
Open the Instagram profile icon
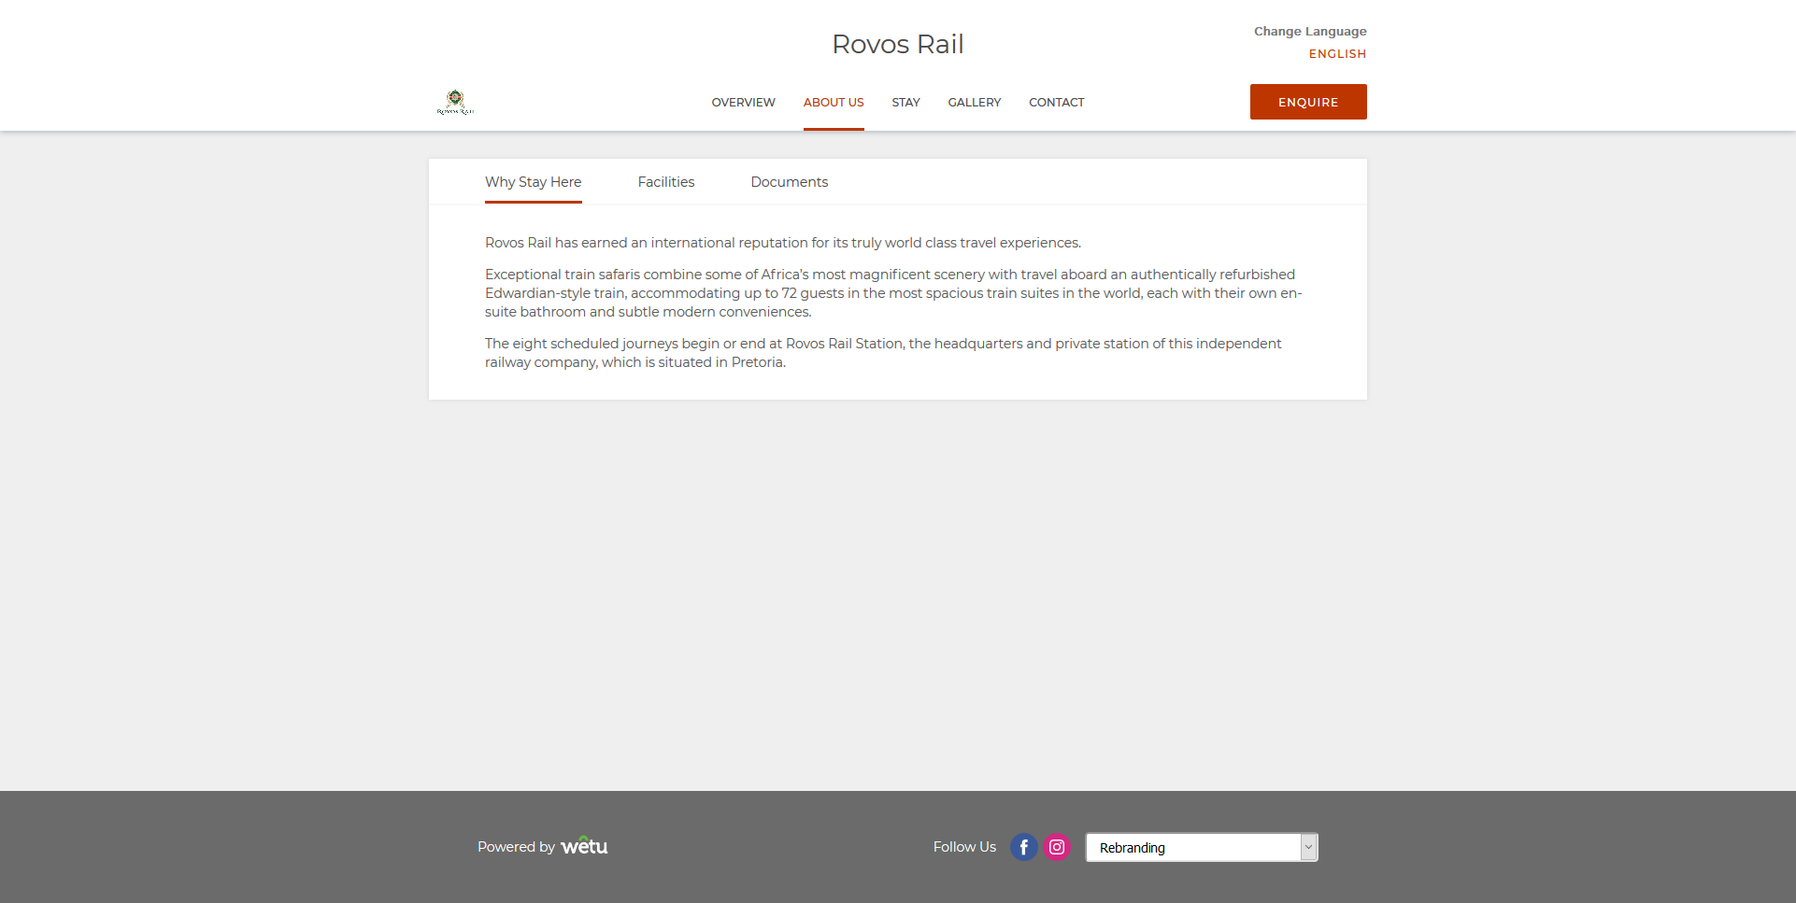[x=1057, y=847]
